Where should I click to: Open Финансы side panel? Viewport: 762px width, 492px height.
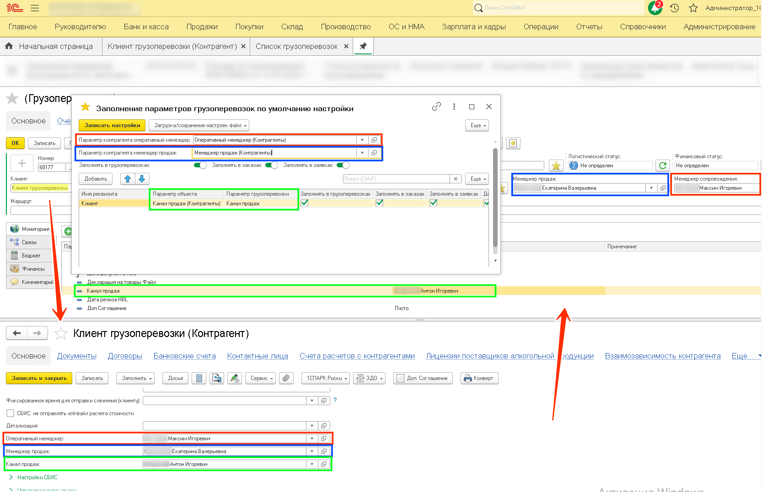[x=30, y=269]
